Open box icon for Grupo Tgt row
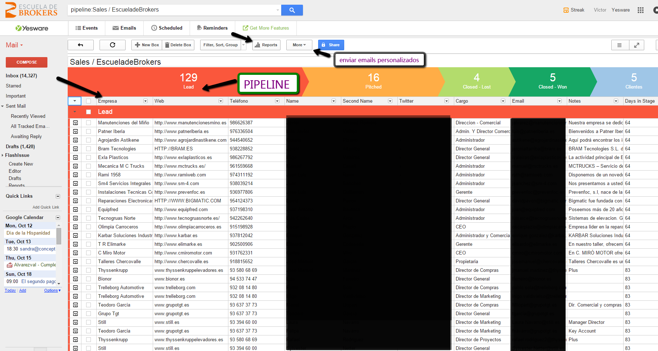This screenshot has width=658, height=351. [75, 314]
